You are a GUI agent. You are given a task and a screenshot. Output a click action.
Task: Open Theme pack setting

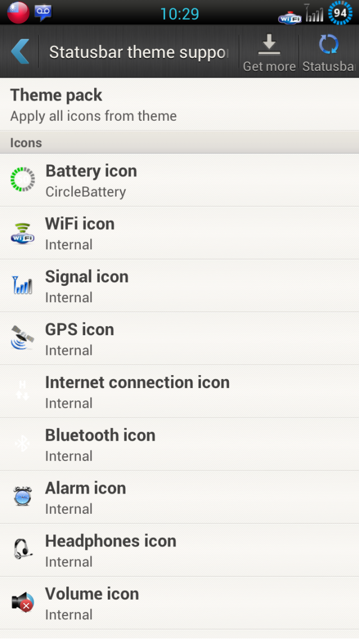[x=179, y=104]
